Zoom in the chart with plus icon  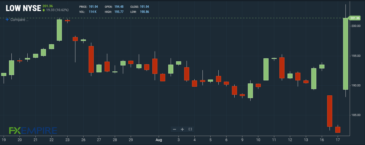coord(182,129)
